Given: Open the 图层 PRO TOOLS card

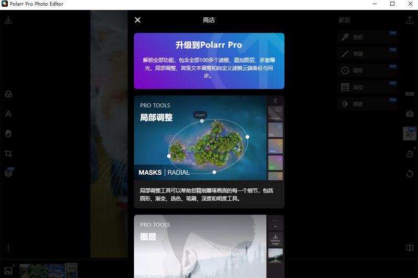Looking at the screenshot, I should (x=209, y=246).
